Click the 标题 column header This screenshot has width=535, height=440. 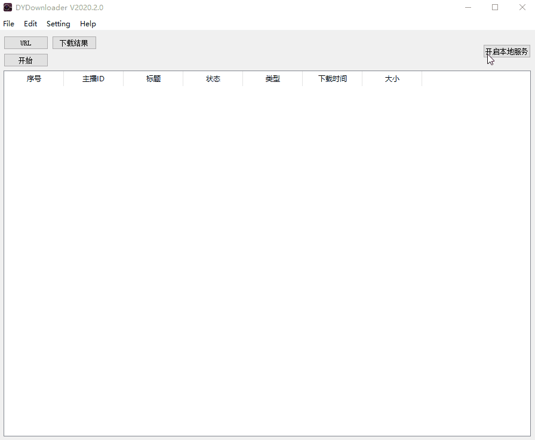tap(153, 79)
